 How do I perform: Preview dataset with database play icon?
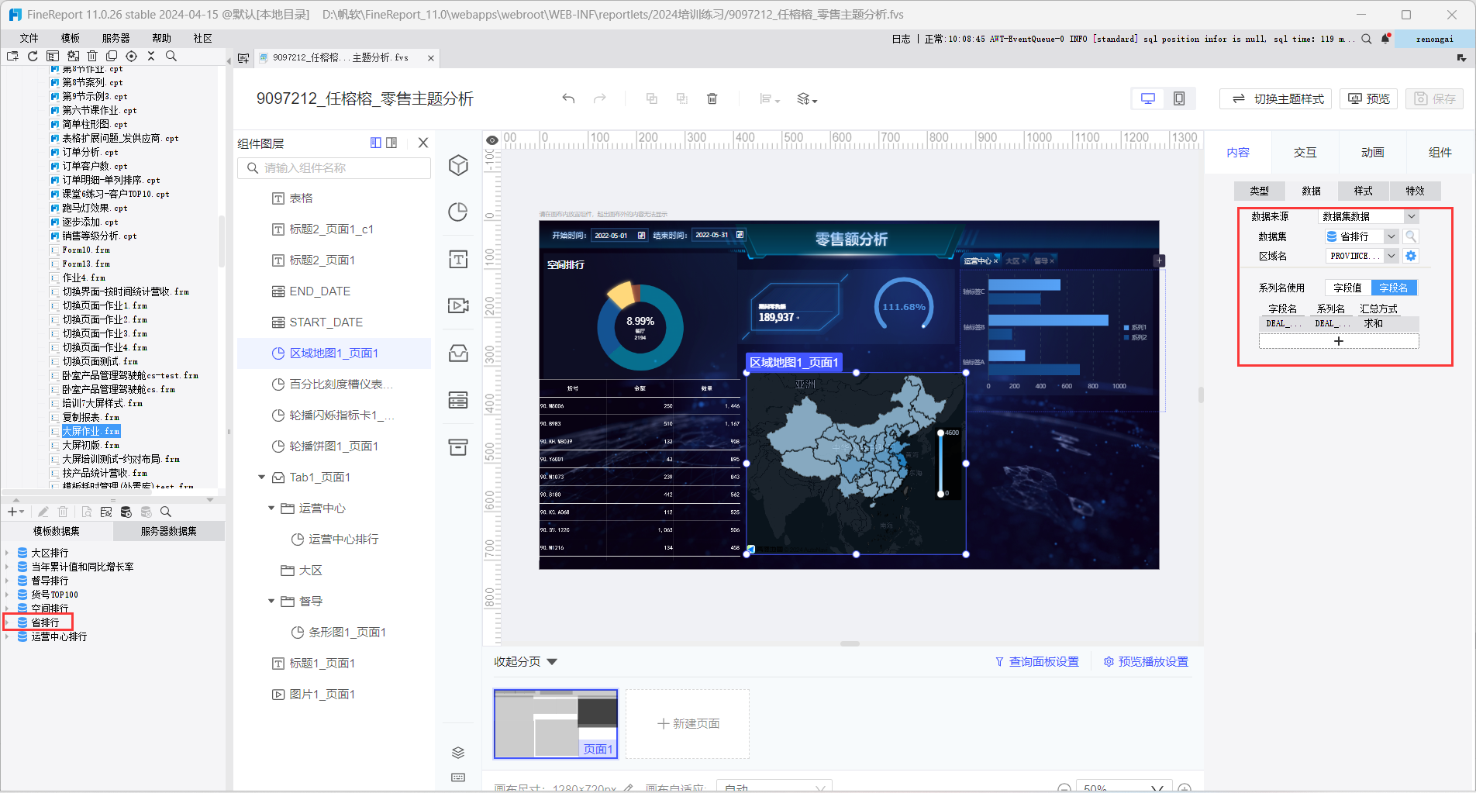pyautogui.click(x=126, y=512)
